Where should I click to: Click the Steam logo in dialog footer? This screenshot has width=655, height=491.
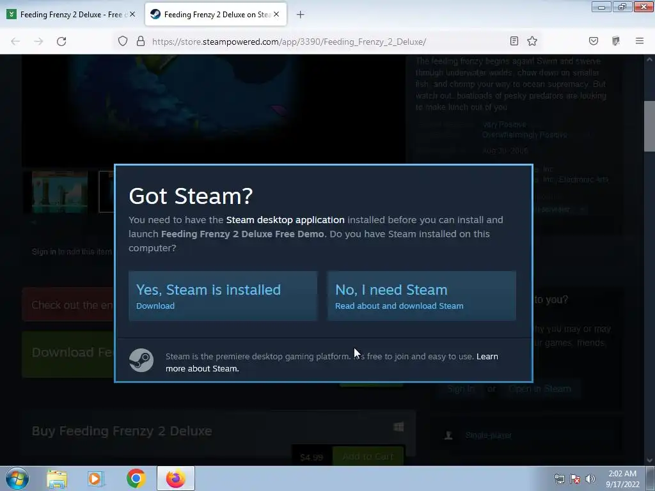coord(141,361)
